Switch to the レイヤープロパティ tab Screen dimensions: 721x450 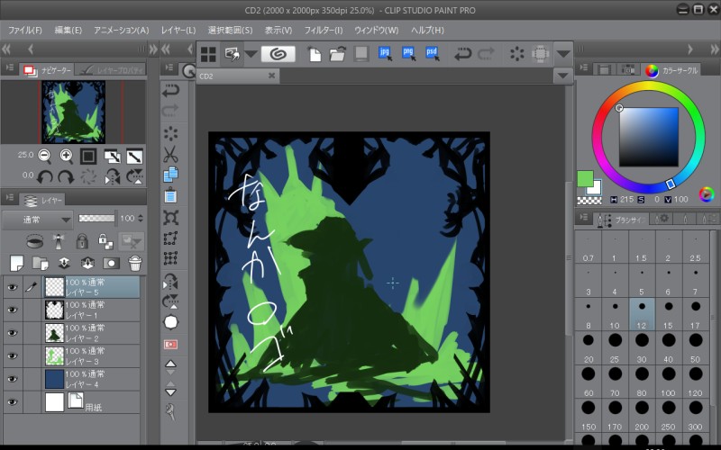[112, 68]
